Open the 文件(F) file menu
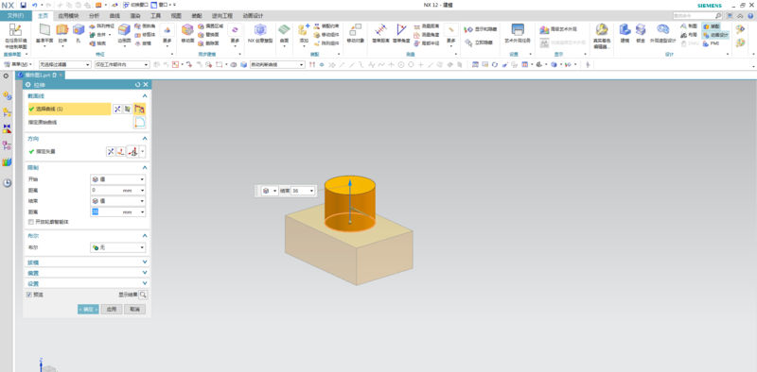This screenshot has width=757, height=372. coord(15,16)
